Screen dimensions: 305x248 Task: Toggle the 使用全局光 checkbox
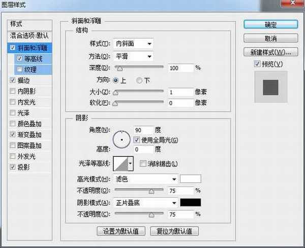point(137,139)
